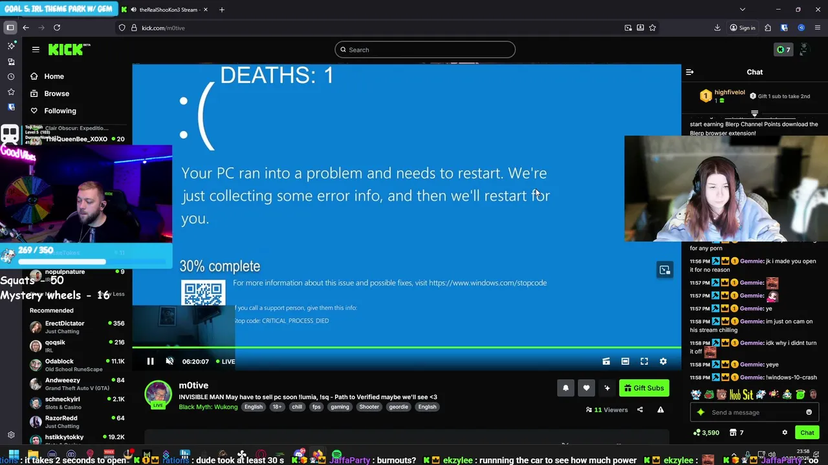Toggle theater mode in the player

click(x=625, y=362)
